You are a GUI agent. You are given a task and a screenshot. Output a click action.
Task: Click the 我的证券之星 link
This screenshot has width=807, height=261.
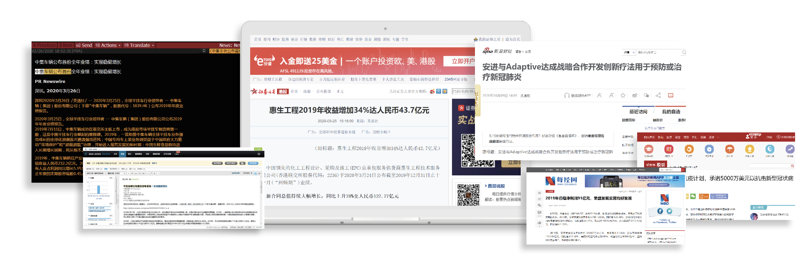point(489,39)
